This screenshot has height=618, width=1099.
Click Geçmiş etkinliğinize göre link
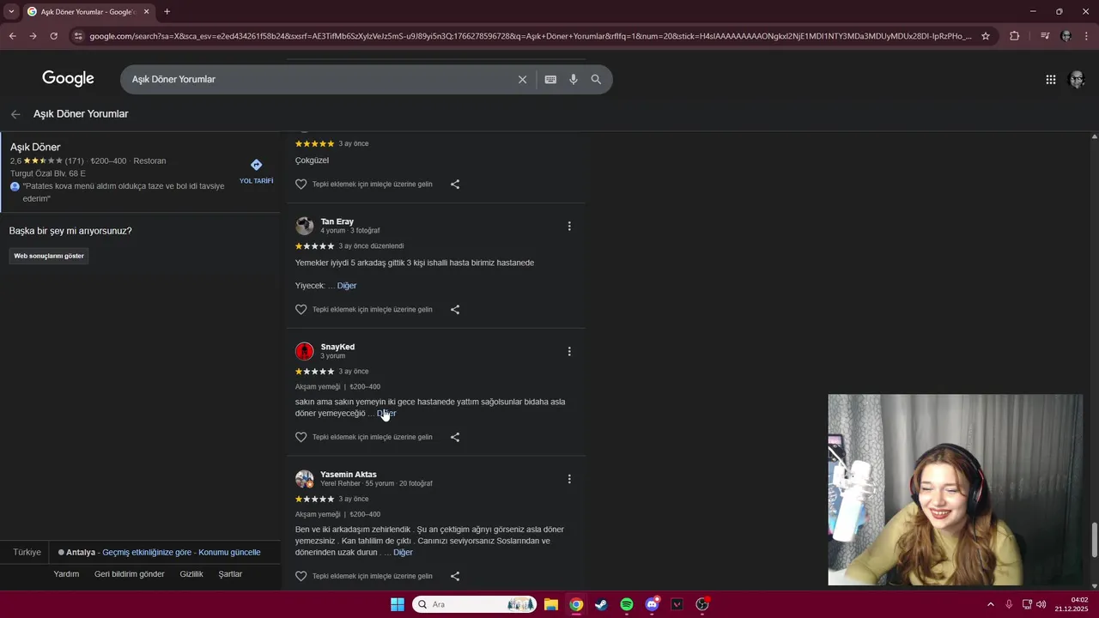pos(147,552)
